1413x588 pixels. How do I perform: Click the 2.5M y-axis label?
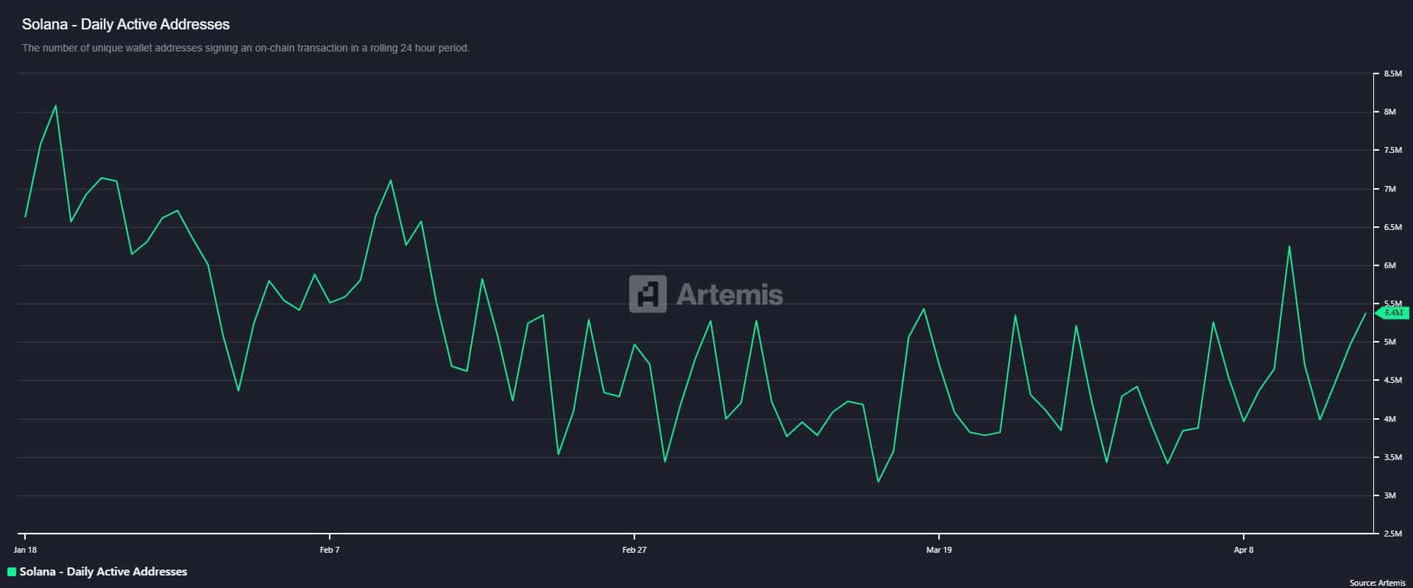point(1392,534)
